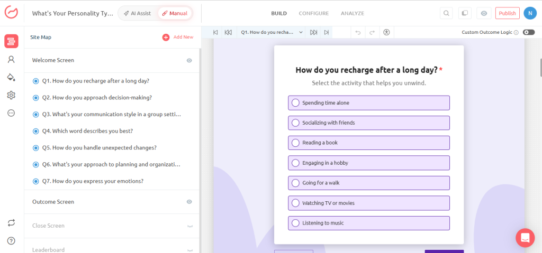Open the Q1 question selector dropdown
Viewport: 542px width, 253px height.
coord(272,32)
